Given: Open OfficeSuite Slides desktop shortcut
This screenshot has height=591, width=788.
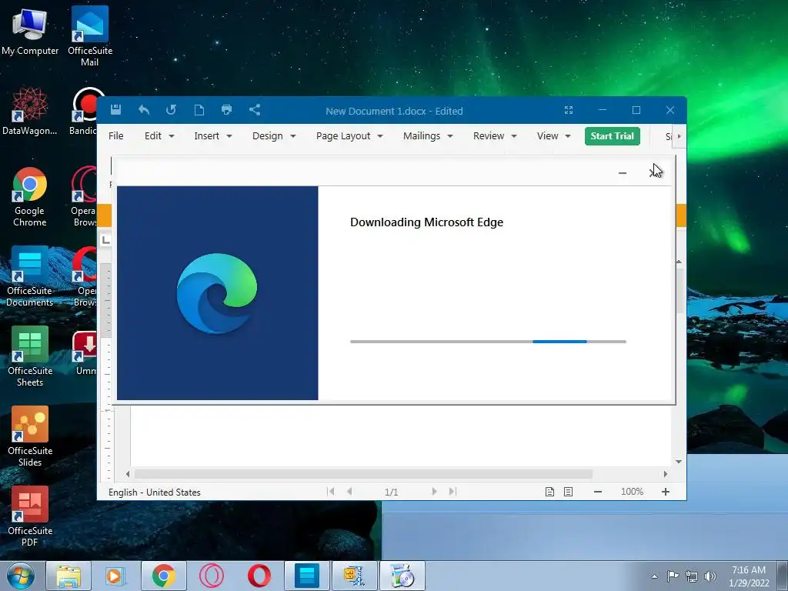Looking at the screenshot, I should click(30, 436).
